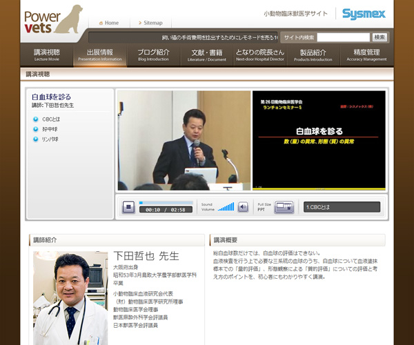Open 文献・書籍 Literature / Document menu
414x345 pixels.
point(207,55)
